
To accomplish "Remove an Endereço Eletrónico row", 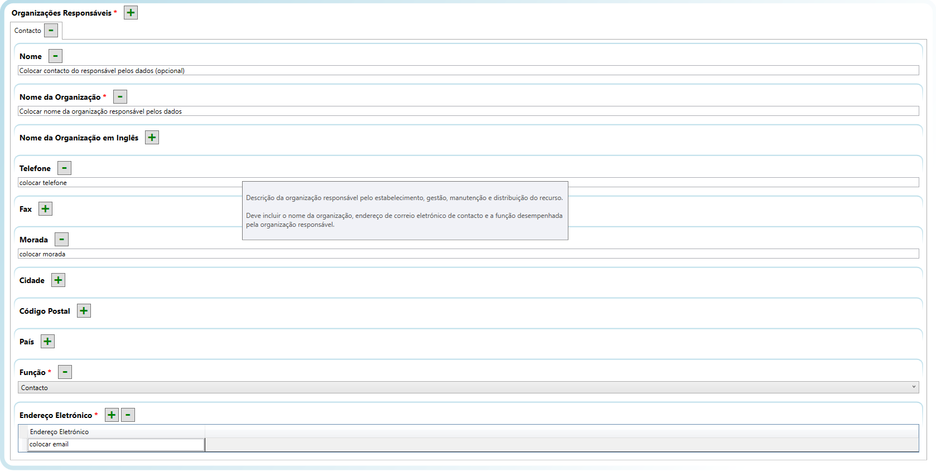I will tap(128, 415).
